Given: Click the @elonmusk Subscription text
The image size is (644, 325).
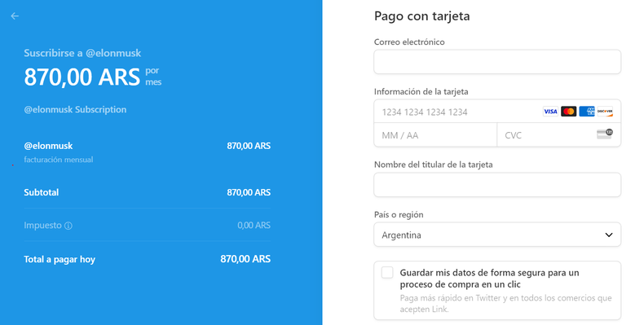Looking at the screenshot, I should (75, 110).
